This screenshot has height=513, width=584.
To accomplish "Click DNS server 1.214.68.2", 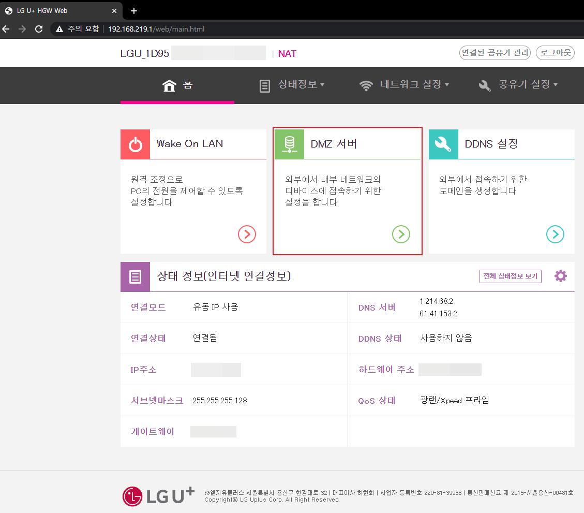I will point(436,301).
